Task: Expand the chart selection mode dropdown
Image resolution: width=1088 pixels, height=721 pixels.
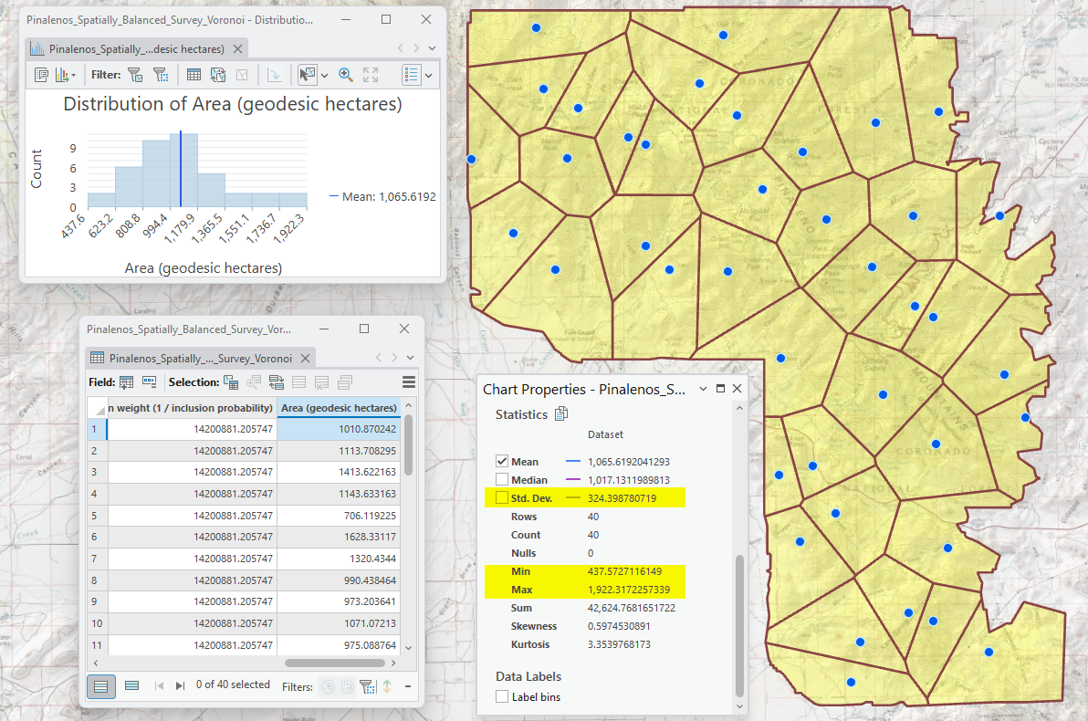Action: tap(324, 75)
